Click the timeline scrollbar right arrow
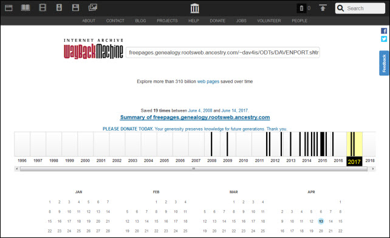Image resolution: width=390 pixels, height=238 pixels. (x=373, y=169)
